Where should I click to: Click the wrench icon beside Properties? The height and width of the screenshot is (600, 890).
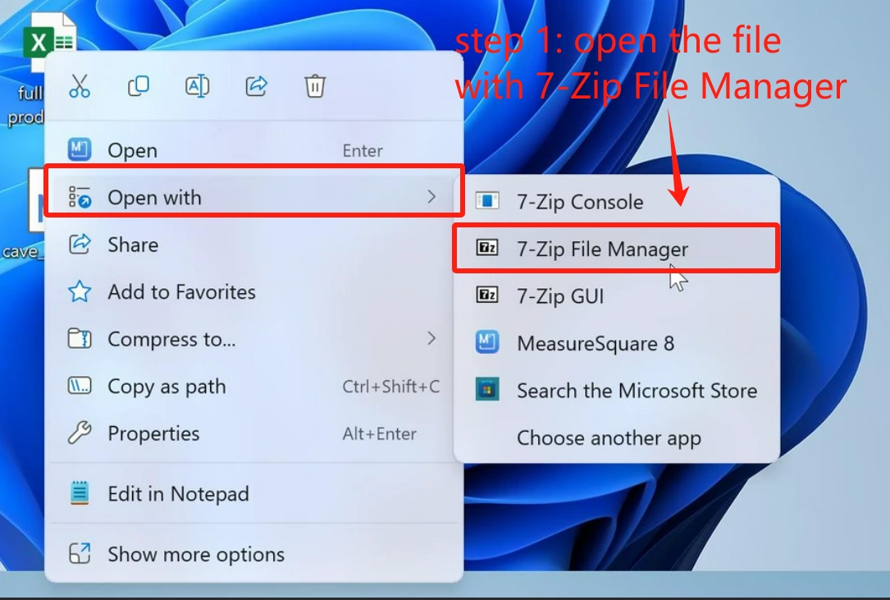(80, 433)
